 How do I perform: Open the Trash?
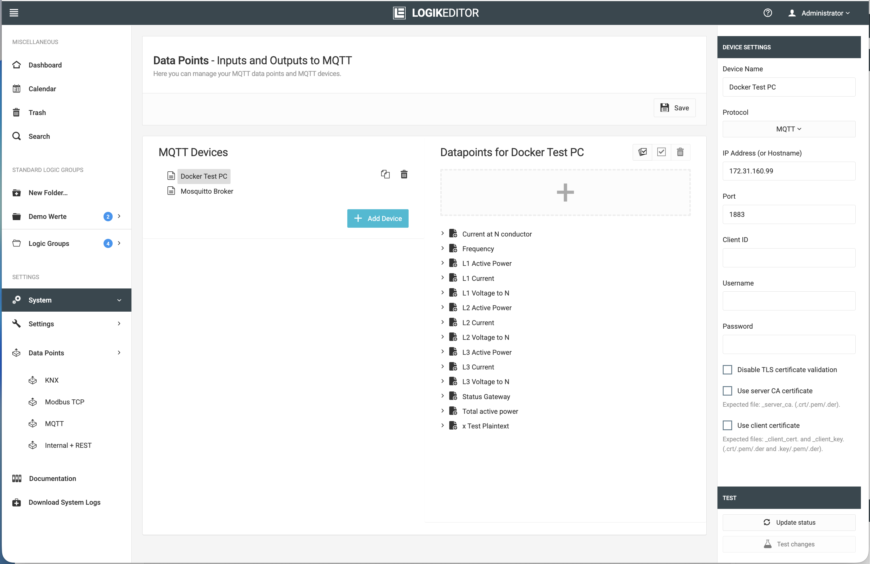37,112
